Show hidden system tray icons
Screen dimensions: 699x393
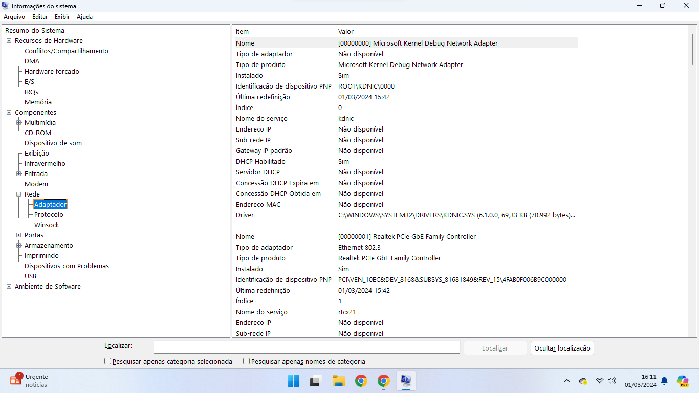pyautogui.click(x=567, y=381)
